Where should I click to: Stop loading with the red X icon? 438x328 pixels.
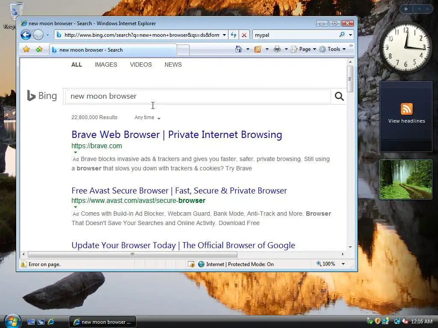point(244,35)
